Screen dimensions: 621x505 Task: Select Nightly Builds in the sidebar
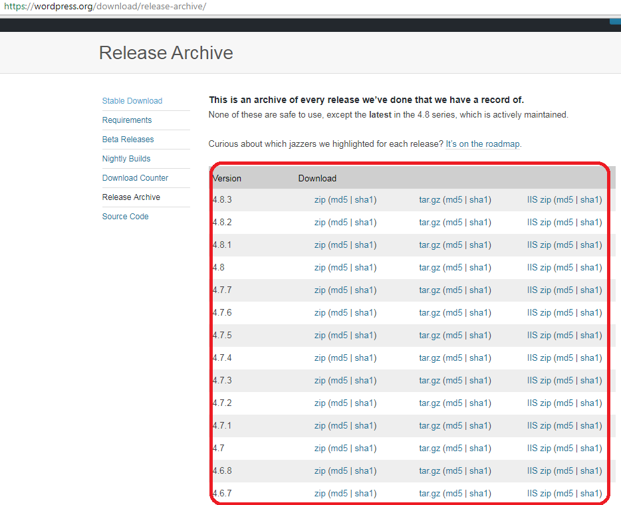pos(126,159)
